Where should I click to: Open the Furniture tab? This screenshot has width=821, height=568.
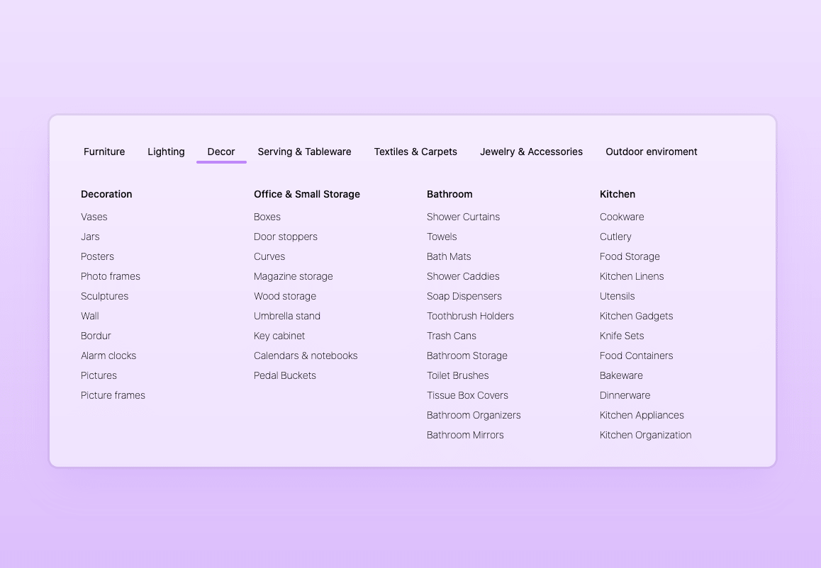pyautogui.click(x=104, y=152)
